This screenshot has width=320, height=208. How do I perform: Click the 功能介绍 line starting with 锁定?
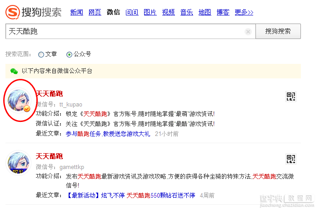coord(125,114)
